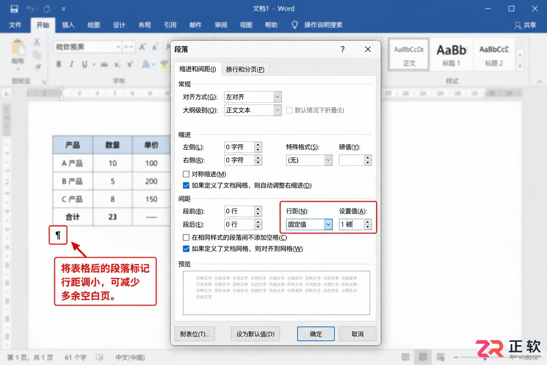This screenshot has height=365, width=547.
Task: Open the 视图 View ribbon tab
Action: click(246, 25)
